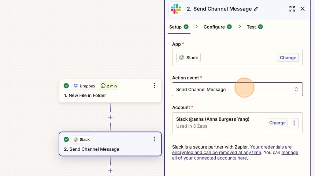Click 'Used in 3 Zaps' text
This screenshot has height=176, width=315.
[x=192, y=126]
